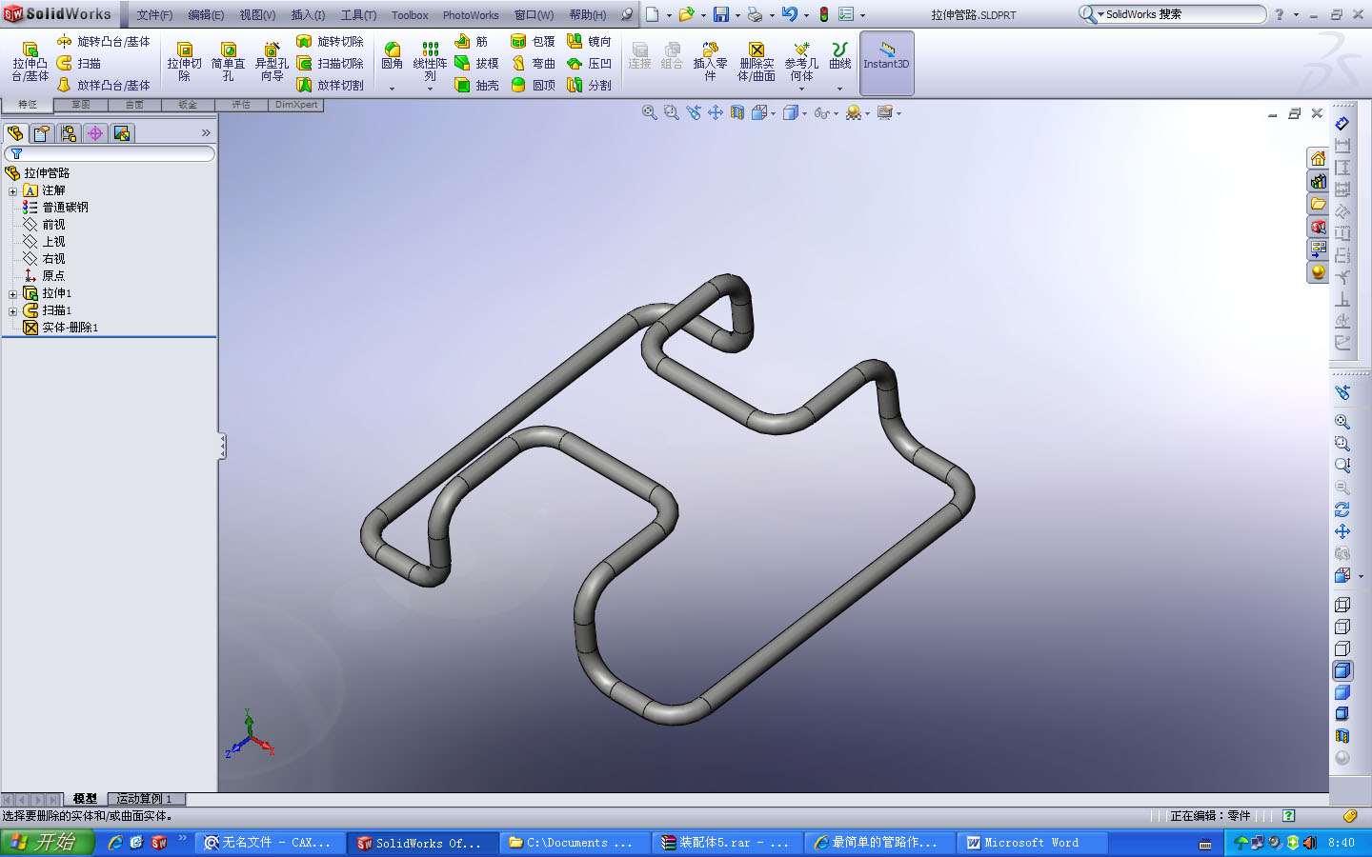Switch to the Microsoft Word taskbar button

pyautogui.click(x=1032, y=843)
